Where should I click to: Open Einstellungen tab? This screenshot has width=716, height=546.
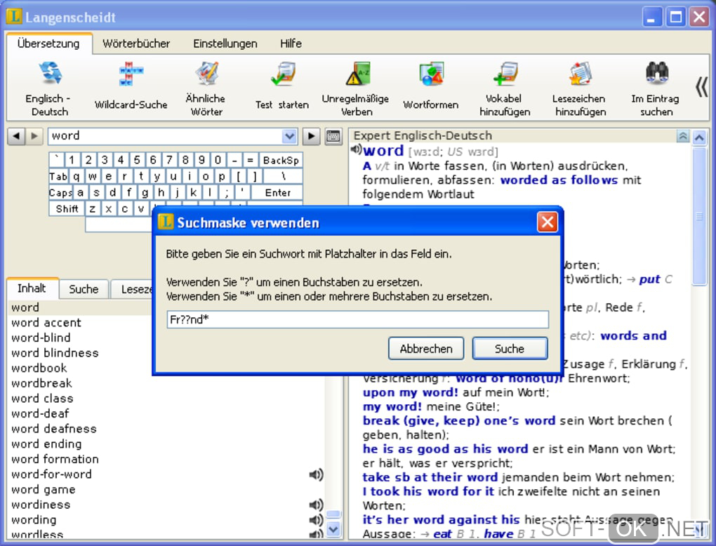tap(225, 44)
